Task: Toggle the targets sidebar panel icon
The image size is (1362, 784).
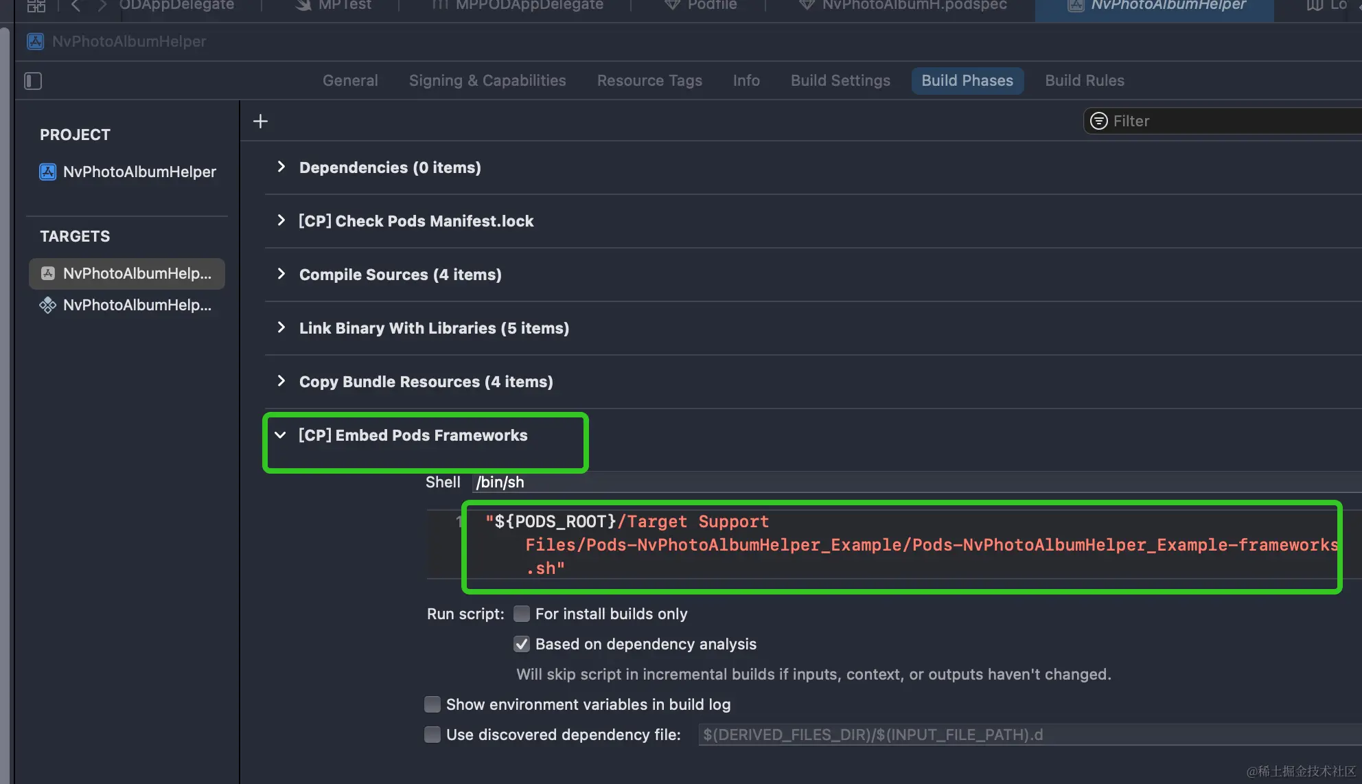Action: (x=33, y=81)
